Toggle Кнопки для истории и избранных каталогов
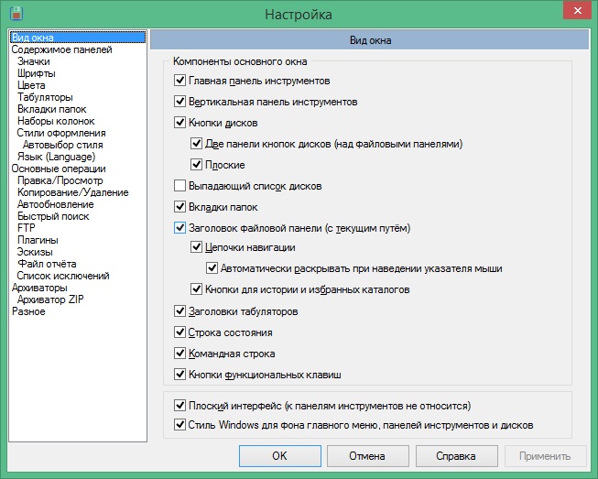This screenshot has width=598, height=479. 196,288
